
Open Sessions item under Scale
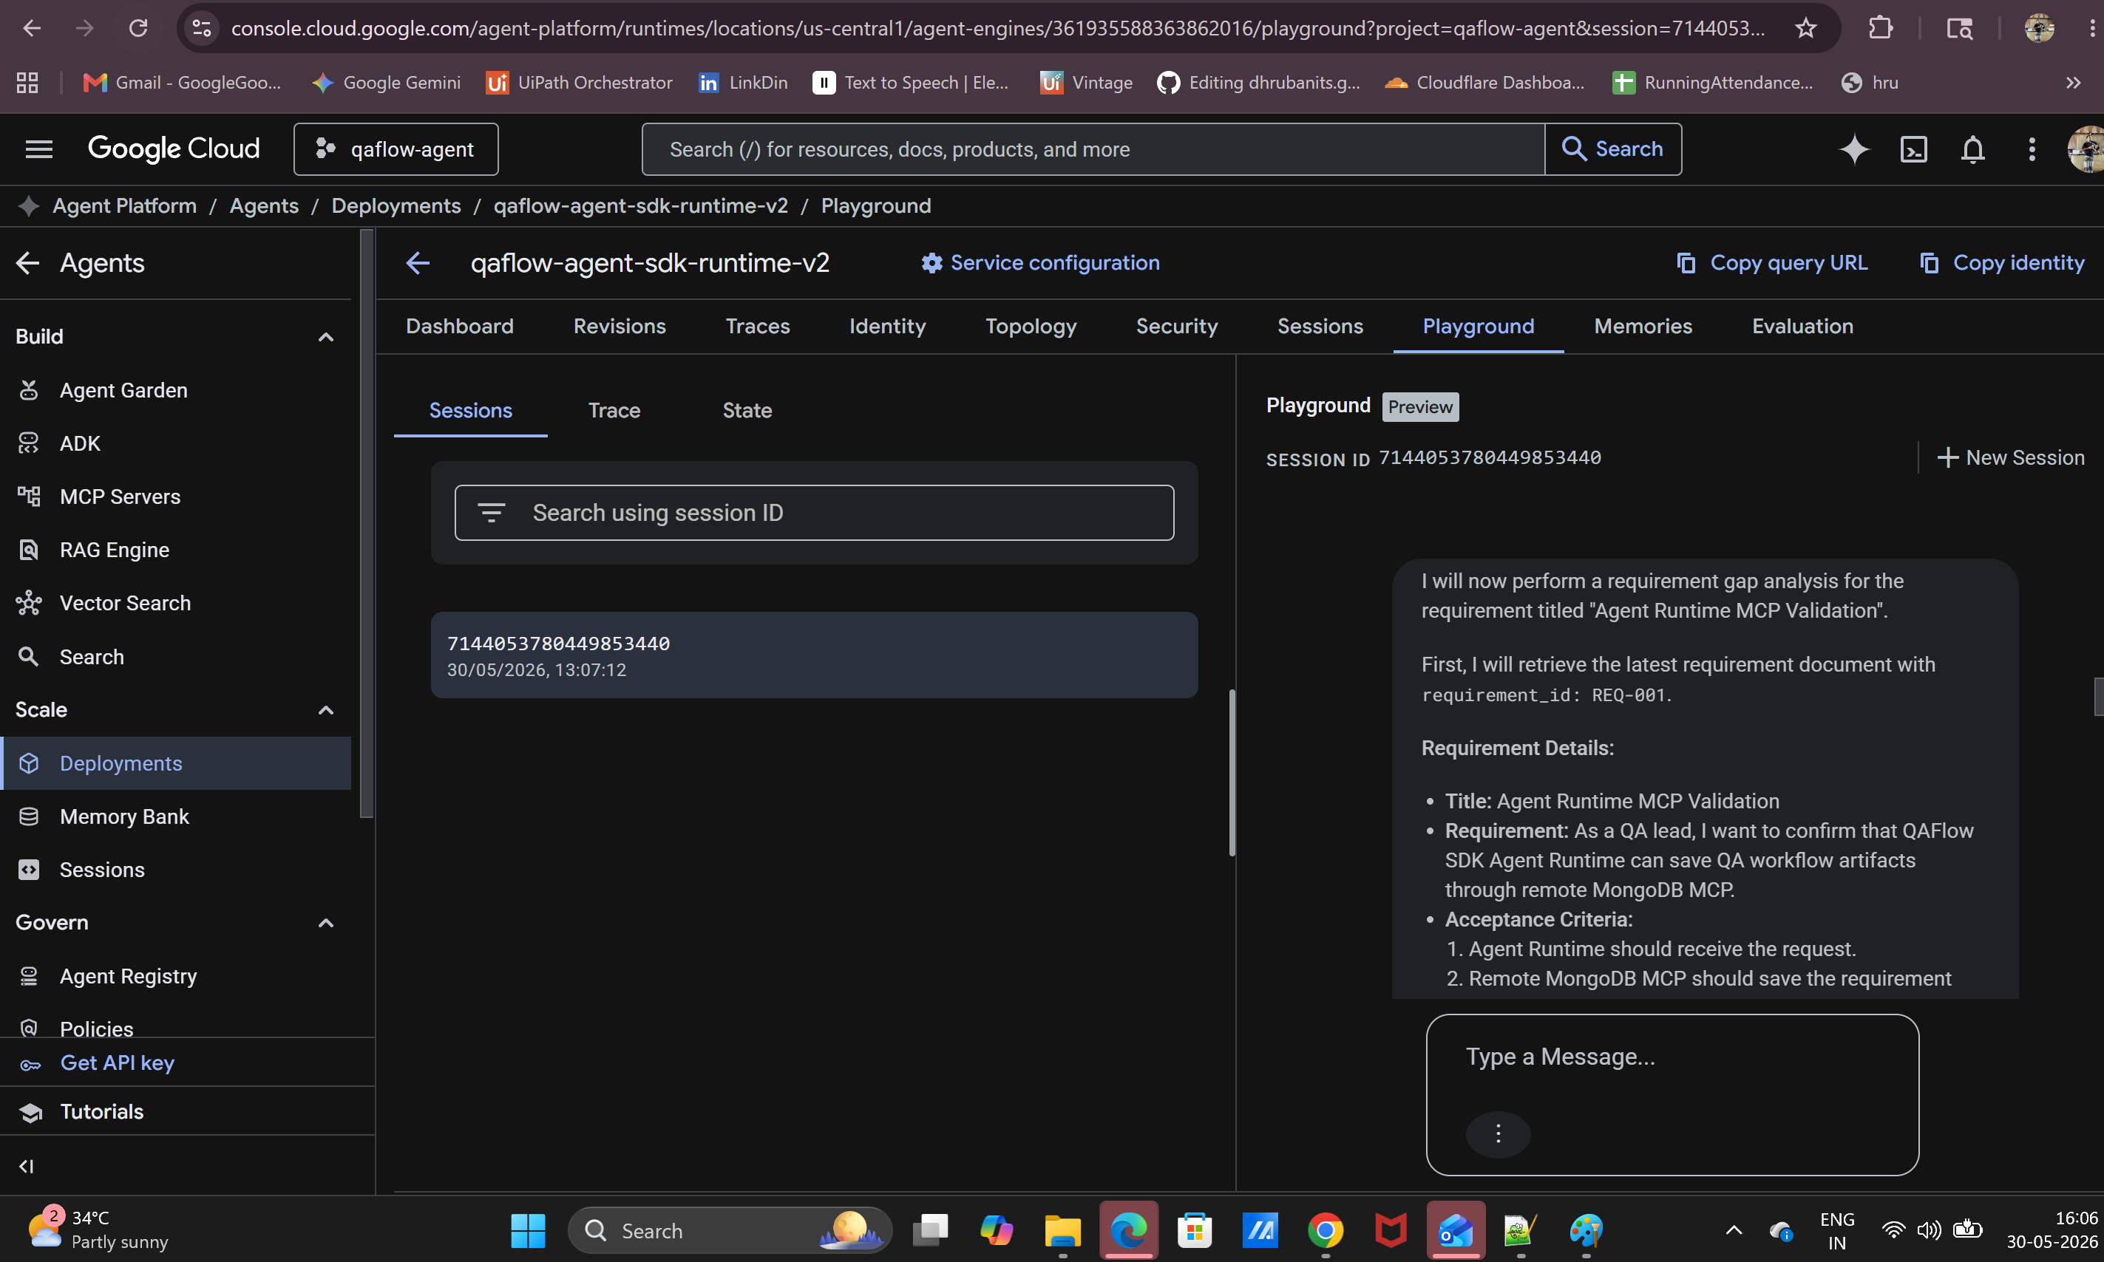coord(102,870)
